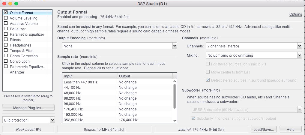This screenshot has width=305, height=135.
Task: Open the Options link
Action: click(x=295, y=14)
